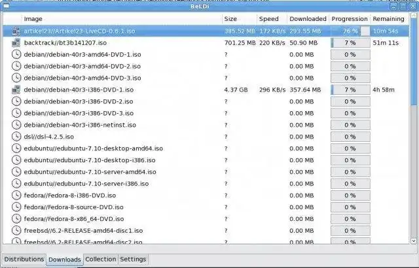
Task: Click the clock icon for edubuntu-7.10-desktop-i386.iso
Action: coord(16,160)
